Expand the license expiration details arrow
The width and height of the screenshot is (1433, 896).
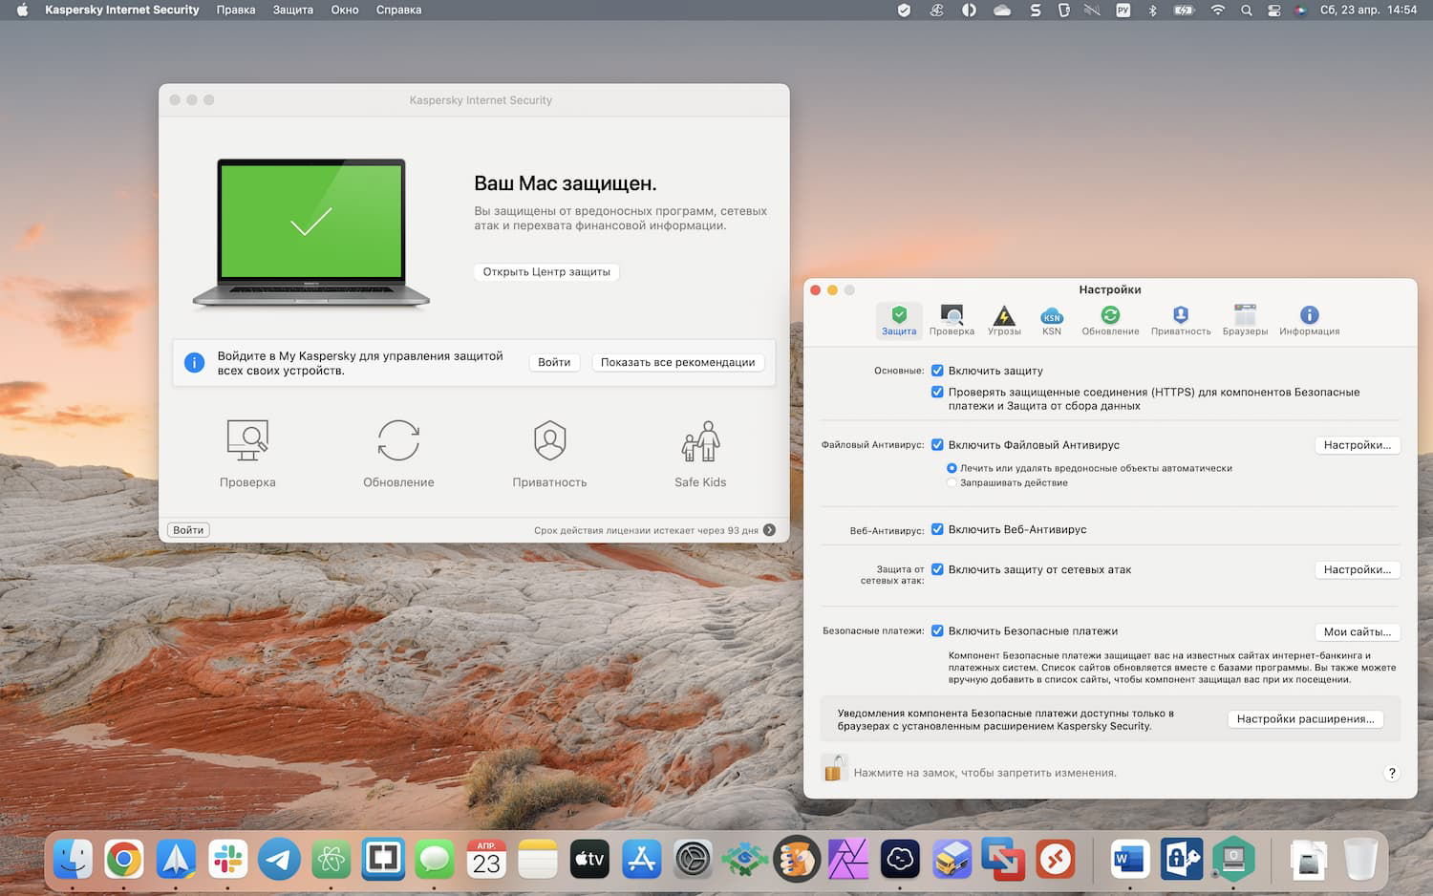click(770, 529)
